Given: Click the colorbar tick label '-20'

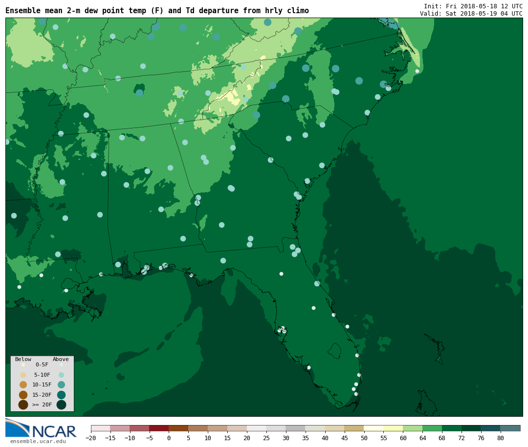Looking at the screenshot, I should click(90, 438).
